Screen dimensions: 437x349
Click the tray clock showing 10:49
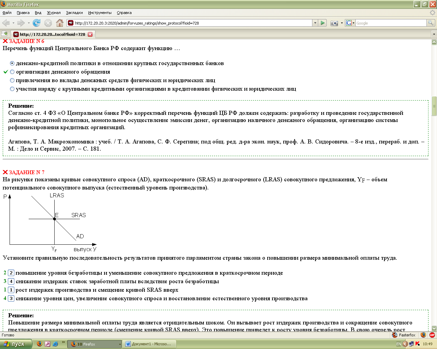[x=427, y=344]
